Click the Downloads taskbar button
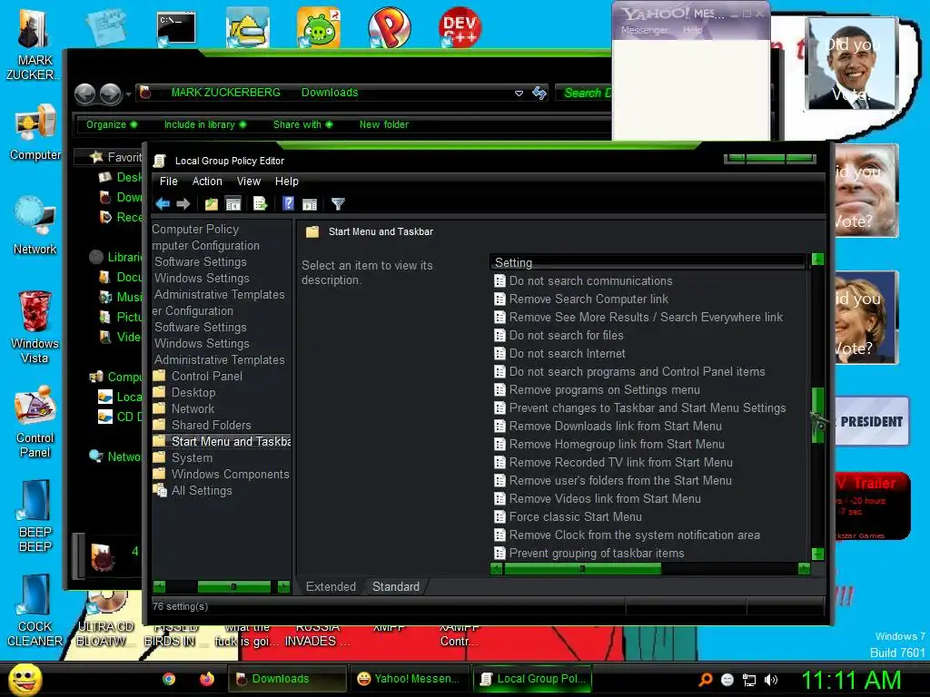 pyautogui.click(x=287, y=679)
